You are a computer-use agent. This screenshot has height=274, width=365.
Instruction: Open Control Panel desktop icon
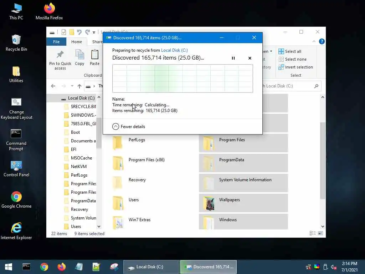16,169
